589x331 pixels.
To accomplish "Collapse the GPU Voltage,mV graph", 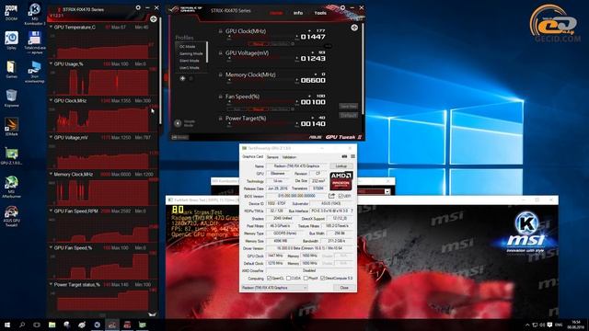I will [x=51, y=137].
